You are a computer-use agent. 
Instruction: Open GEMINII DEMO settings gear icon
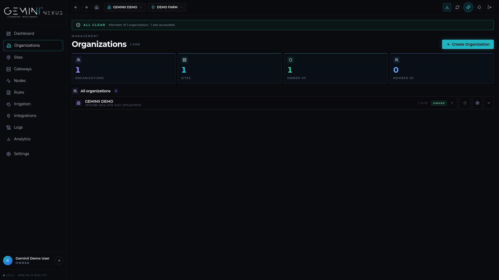coord(477,103)
